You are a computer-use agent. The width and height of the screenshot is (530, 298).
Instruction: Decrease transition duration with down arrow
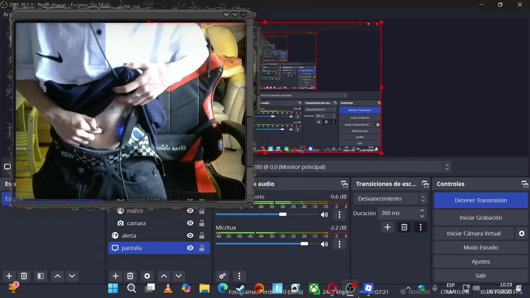coord(422,216)
